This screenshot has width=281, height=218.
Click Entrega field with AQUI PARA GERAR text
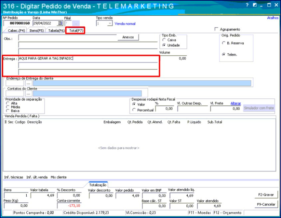click(88, 59)
